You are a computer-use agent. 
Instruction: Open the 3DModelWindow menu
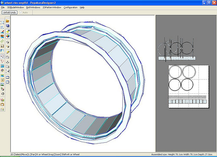click(x=16, y=7)
